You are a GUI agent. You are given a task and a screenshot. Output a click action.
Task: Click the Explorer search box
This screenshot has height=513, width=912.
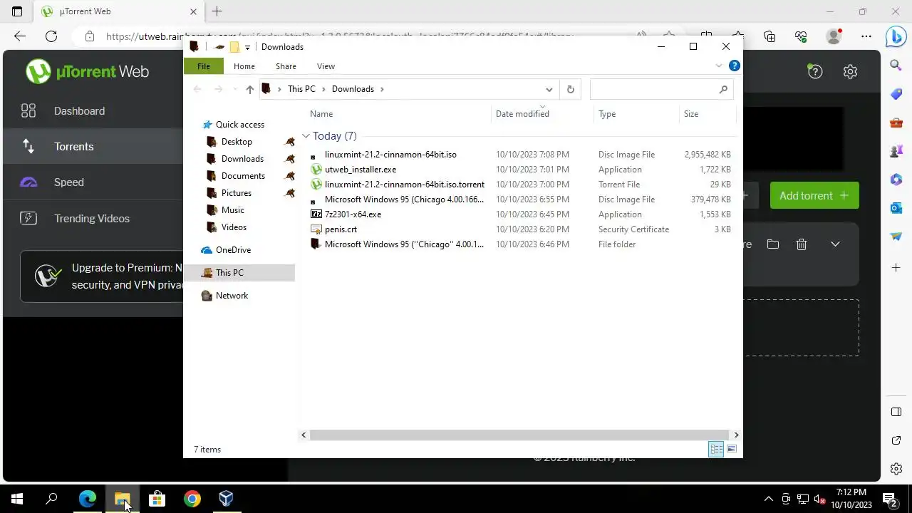[x=660, y=89]
